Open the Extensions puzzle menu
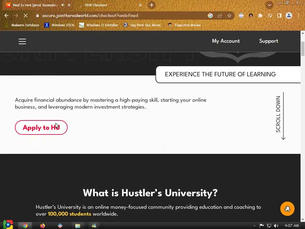The image size is (305, 229). (260, 16)
